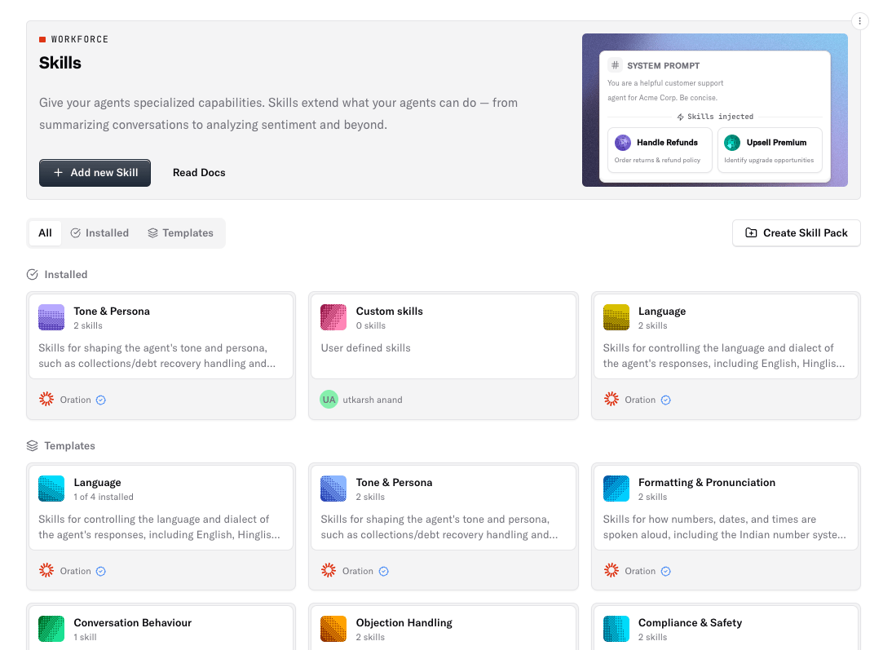Click the verified badge under template Language card
The image size is (883, 650).
tap(101, 571)
